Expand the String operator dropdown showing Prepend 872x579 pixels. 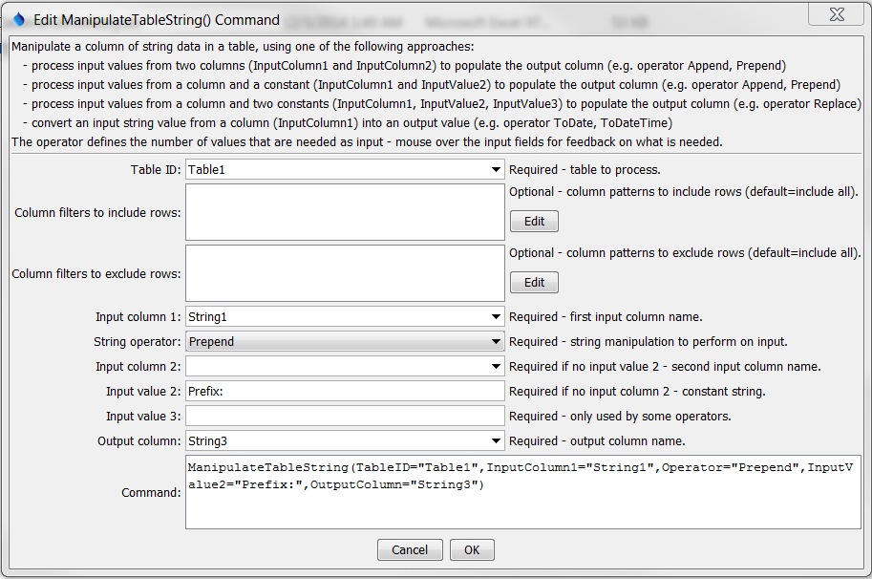click(496, 341)
